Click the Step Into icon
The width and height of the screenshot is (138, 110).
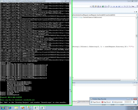pyautogui.click(x=124, y=6)
